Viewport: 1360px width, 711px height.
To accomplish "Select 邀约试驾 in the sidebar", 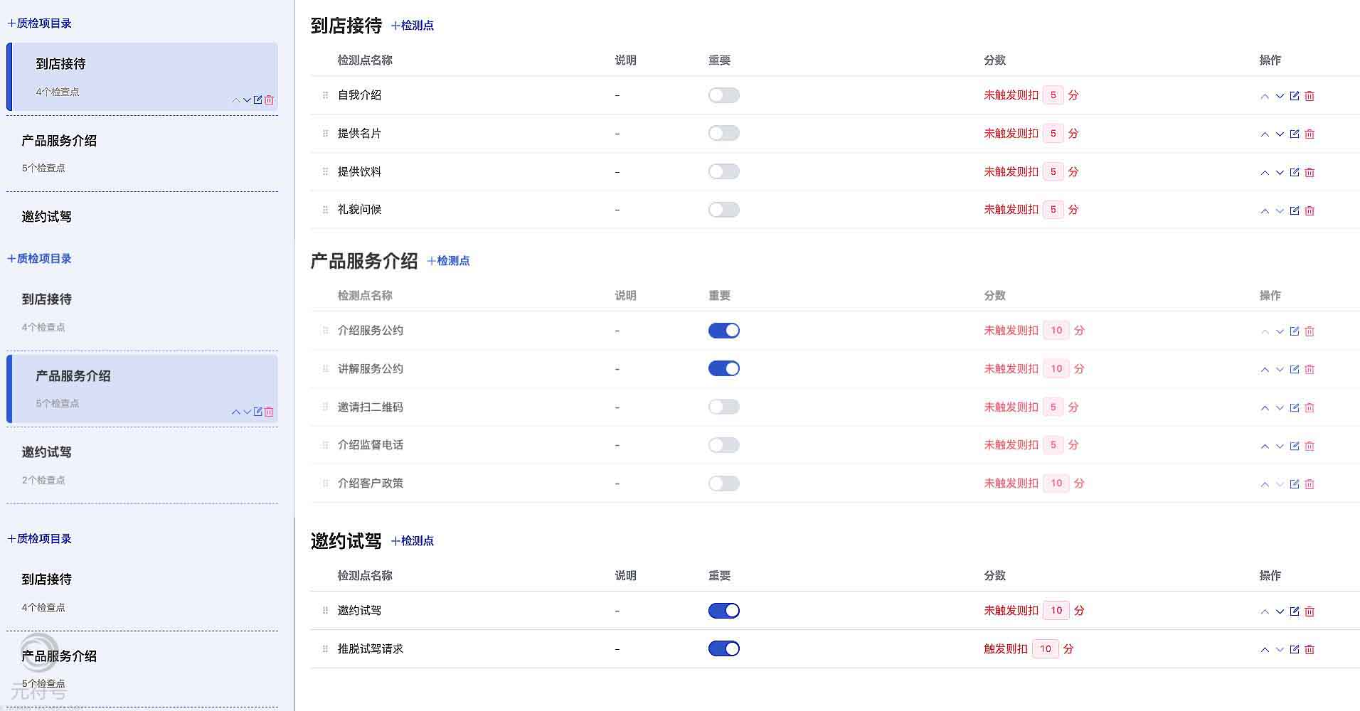I will click(x=47, y=216).
